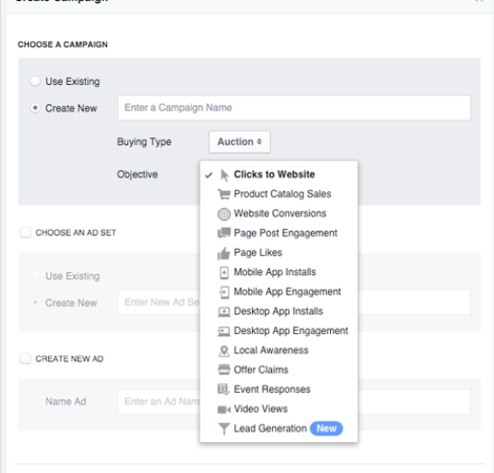Click the Event Responses calendar icon
This screenshot has width=494, height=473.
(x=224, y=390)
